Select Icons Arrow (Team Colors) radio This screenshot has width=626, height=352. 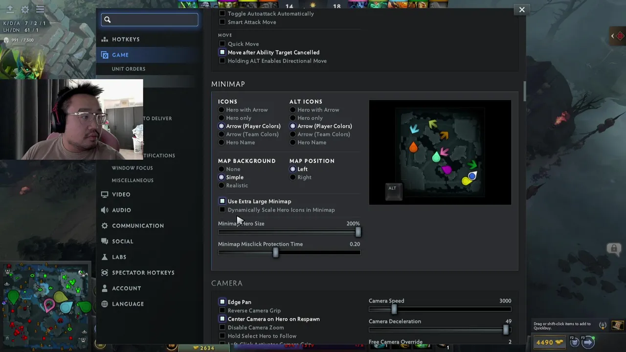[222, 134]
